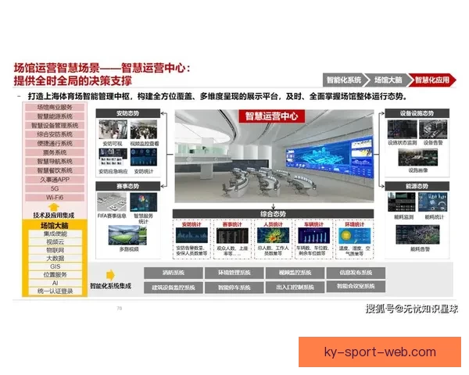Click the 环境管理系统 gray box
This screenshot has height=375, width=469.
(x=234, y=273)
